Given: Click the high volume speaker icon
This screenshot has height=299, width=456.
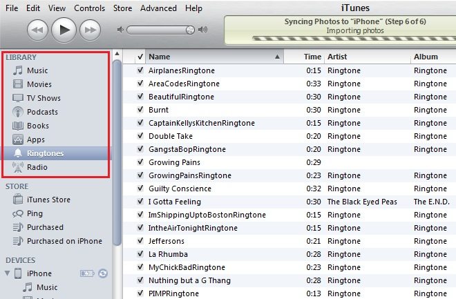Looking at the screenshot, I should coord(202,30).
